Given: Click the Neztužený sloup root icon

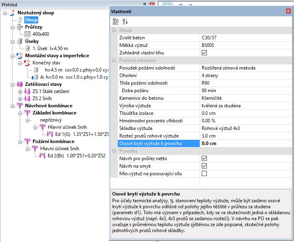Looking at the screenshot, I should [x=12, y=13].
